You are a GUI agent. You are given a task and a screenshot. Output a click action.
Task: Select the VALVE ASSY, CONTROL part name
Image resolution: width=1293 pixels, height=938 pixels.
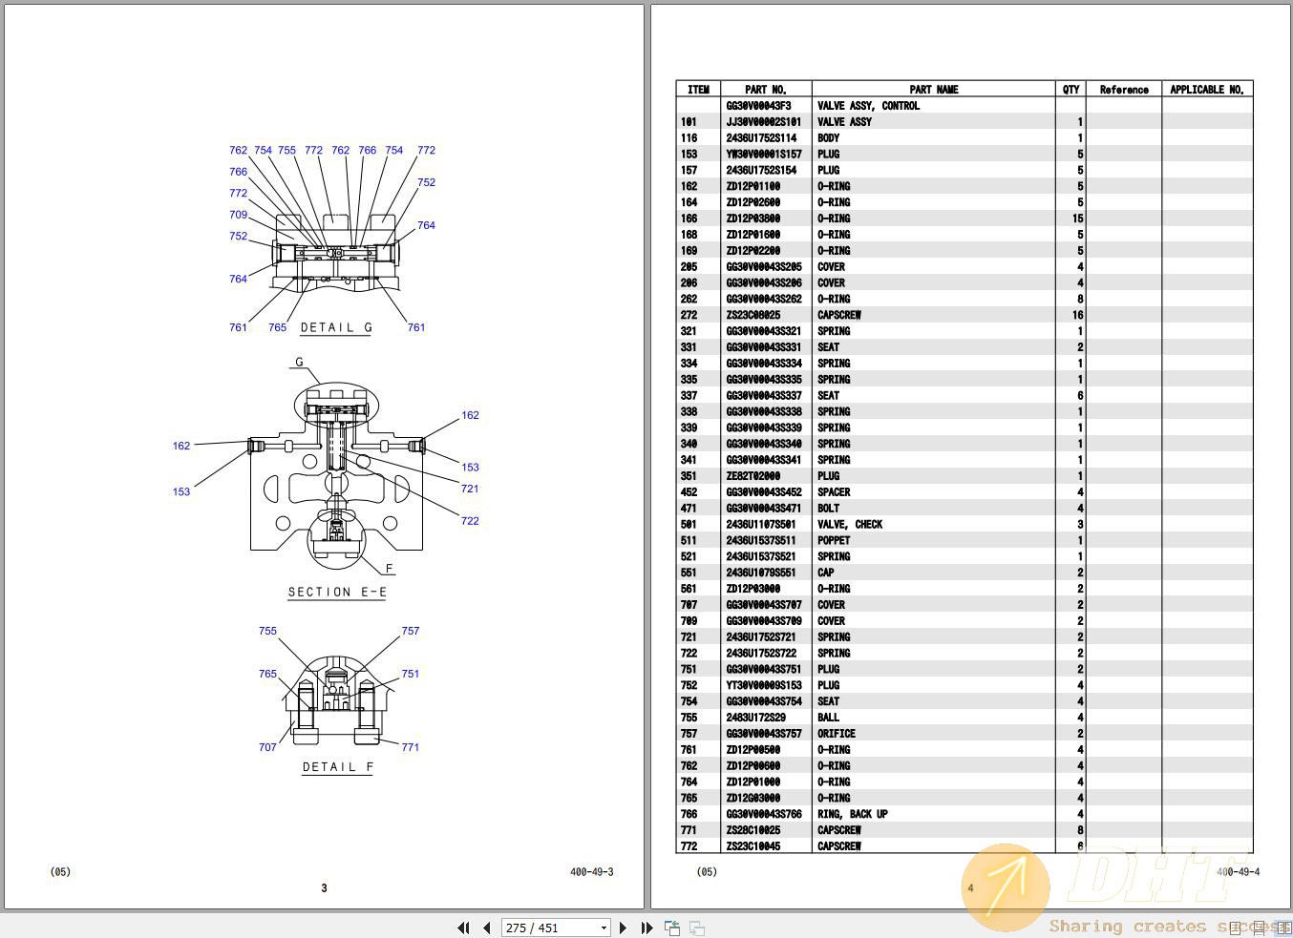click(869, 106)
